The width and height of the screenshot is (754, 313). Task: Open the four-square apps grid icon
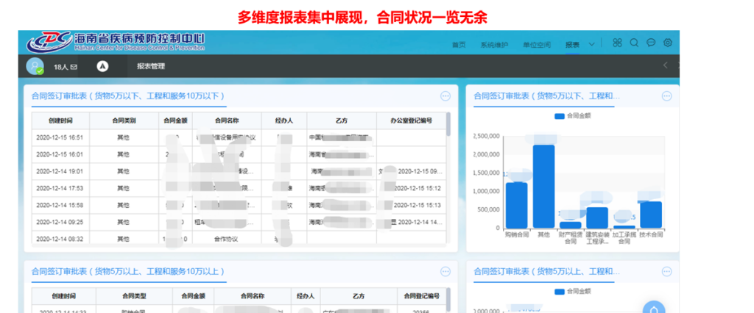coord(618,43)
